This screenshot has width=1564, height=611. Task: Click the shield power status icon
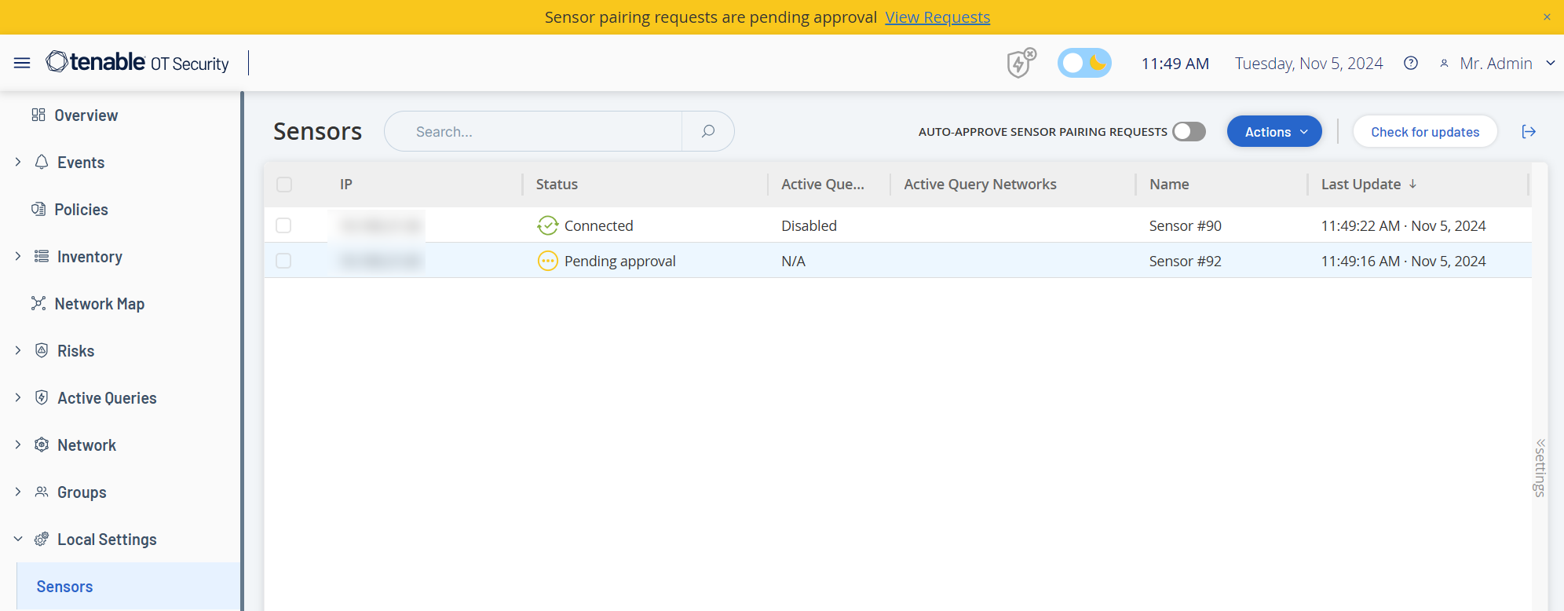pos(1021,63)
